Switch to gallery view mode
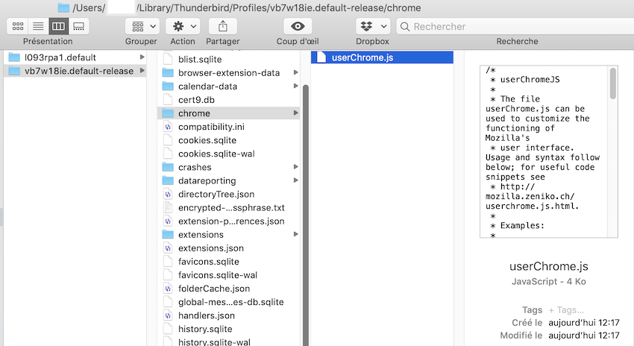This screenshot has height=346, width=634. coord(78,26)
